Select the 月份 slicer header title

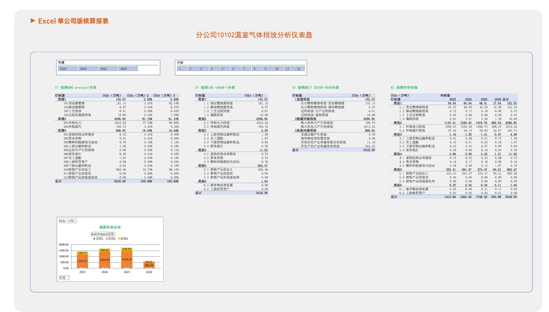(180, 63)
